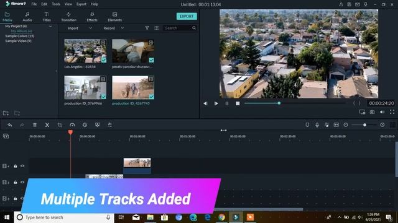The width and height of the screenshot is (398, 223).
Task: Collapse the media library side panel arrow
Action: click(57, 71)
